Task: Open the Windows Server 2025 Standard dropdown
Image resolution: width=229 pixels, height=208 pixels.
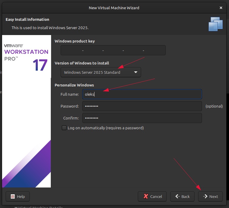Action: [x=101, y=72]
